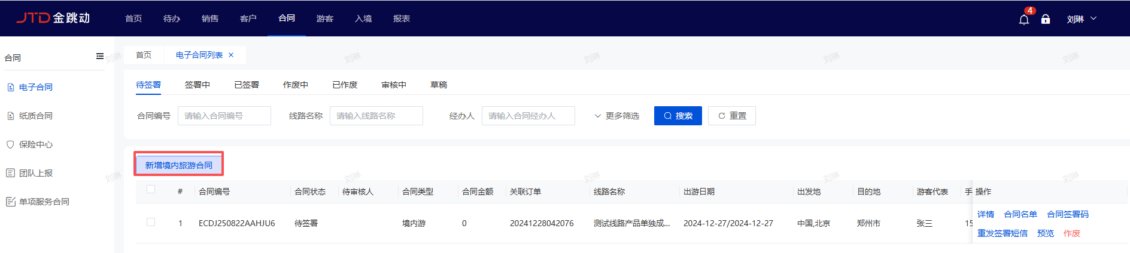Open 单项服务合同 in the sidebar
This screenshot has height=253, width=1130.
point(44,202)
